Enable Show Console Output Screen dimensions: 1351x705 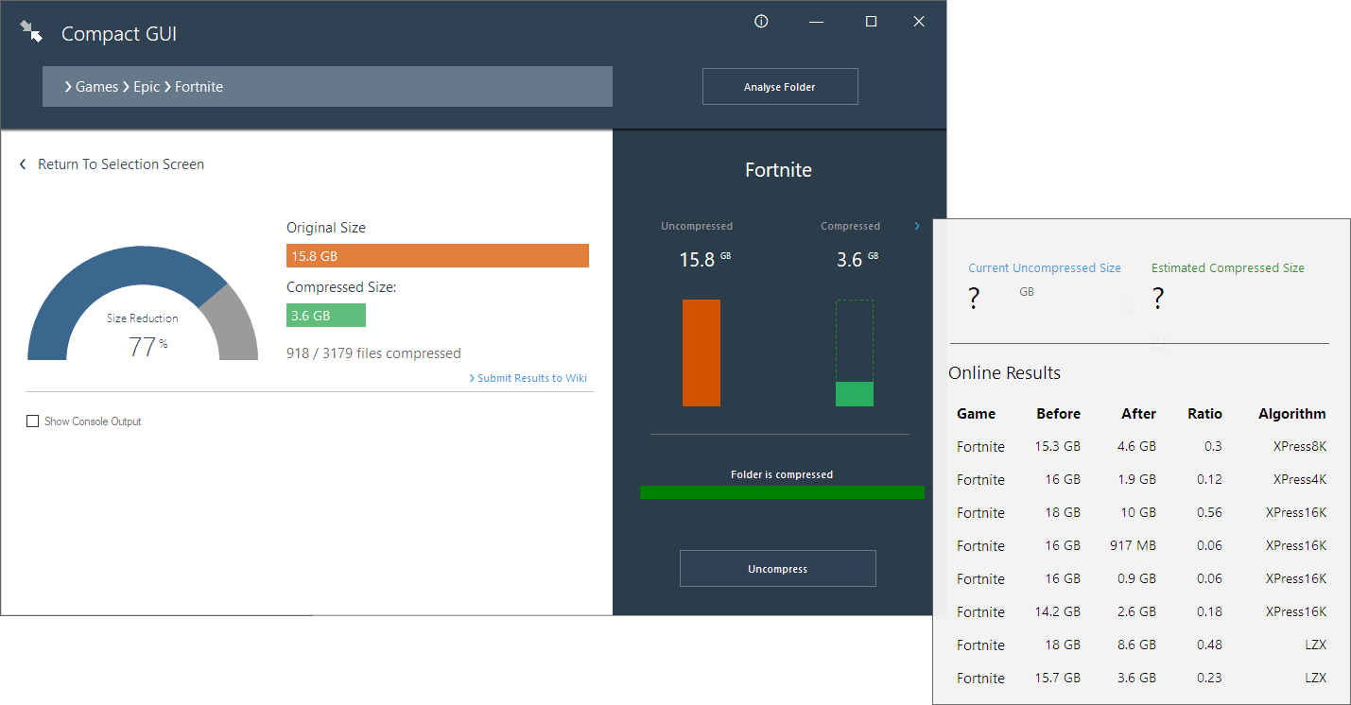[x=33, y=421]
